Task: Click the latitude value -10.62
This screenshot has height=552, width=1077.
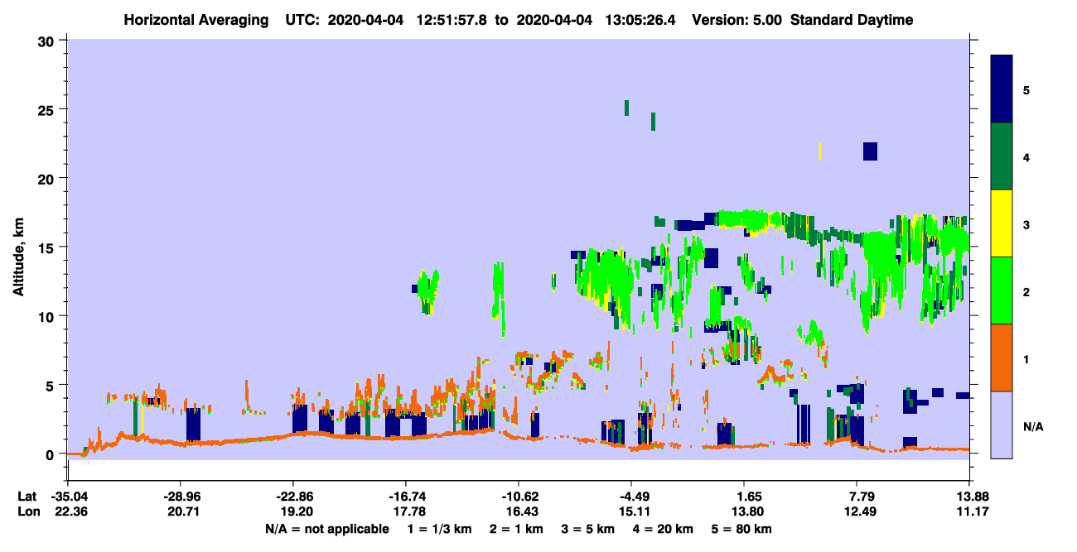Action: point(519,497)
